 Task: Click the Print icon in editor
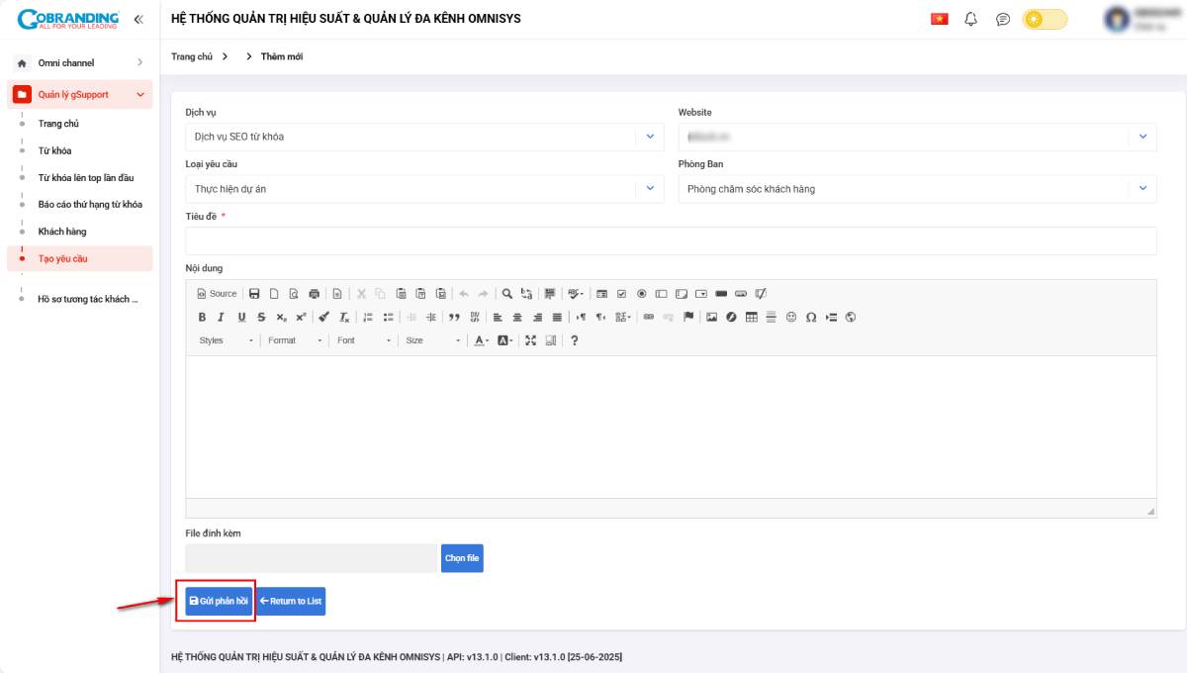315,294
